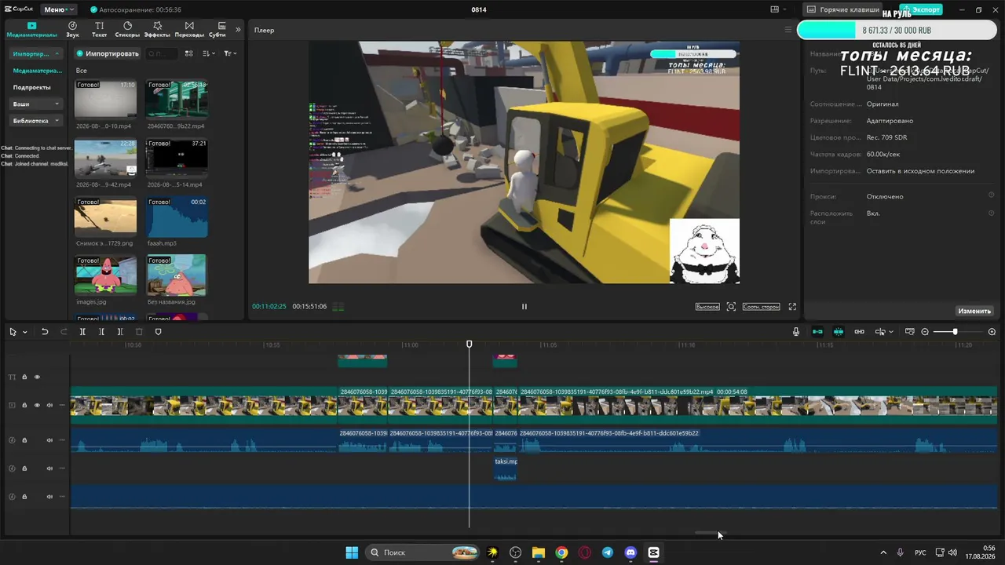Enter fullscreen preview in the player
Screen dimensions: 1005x565
(x=792, y=307)
